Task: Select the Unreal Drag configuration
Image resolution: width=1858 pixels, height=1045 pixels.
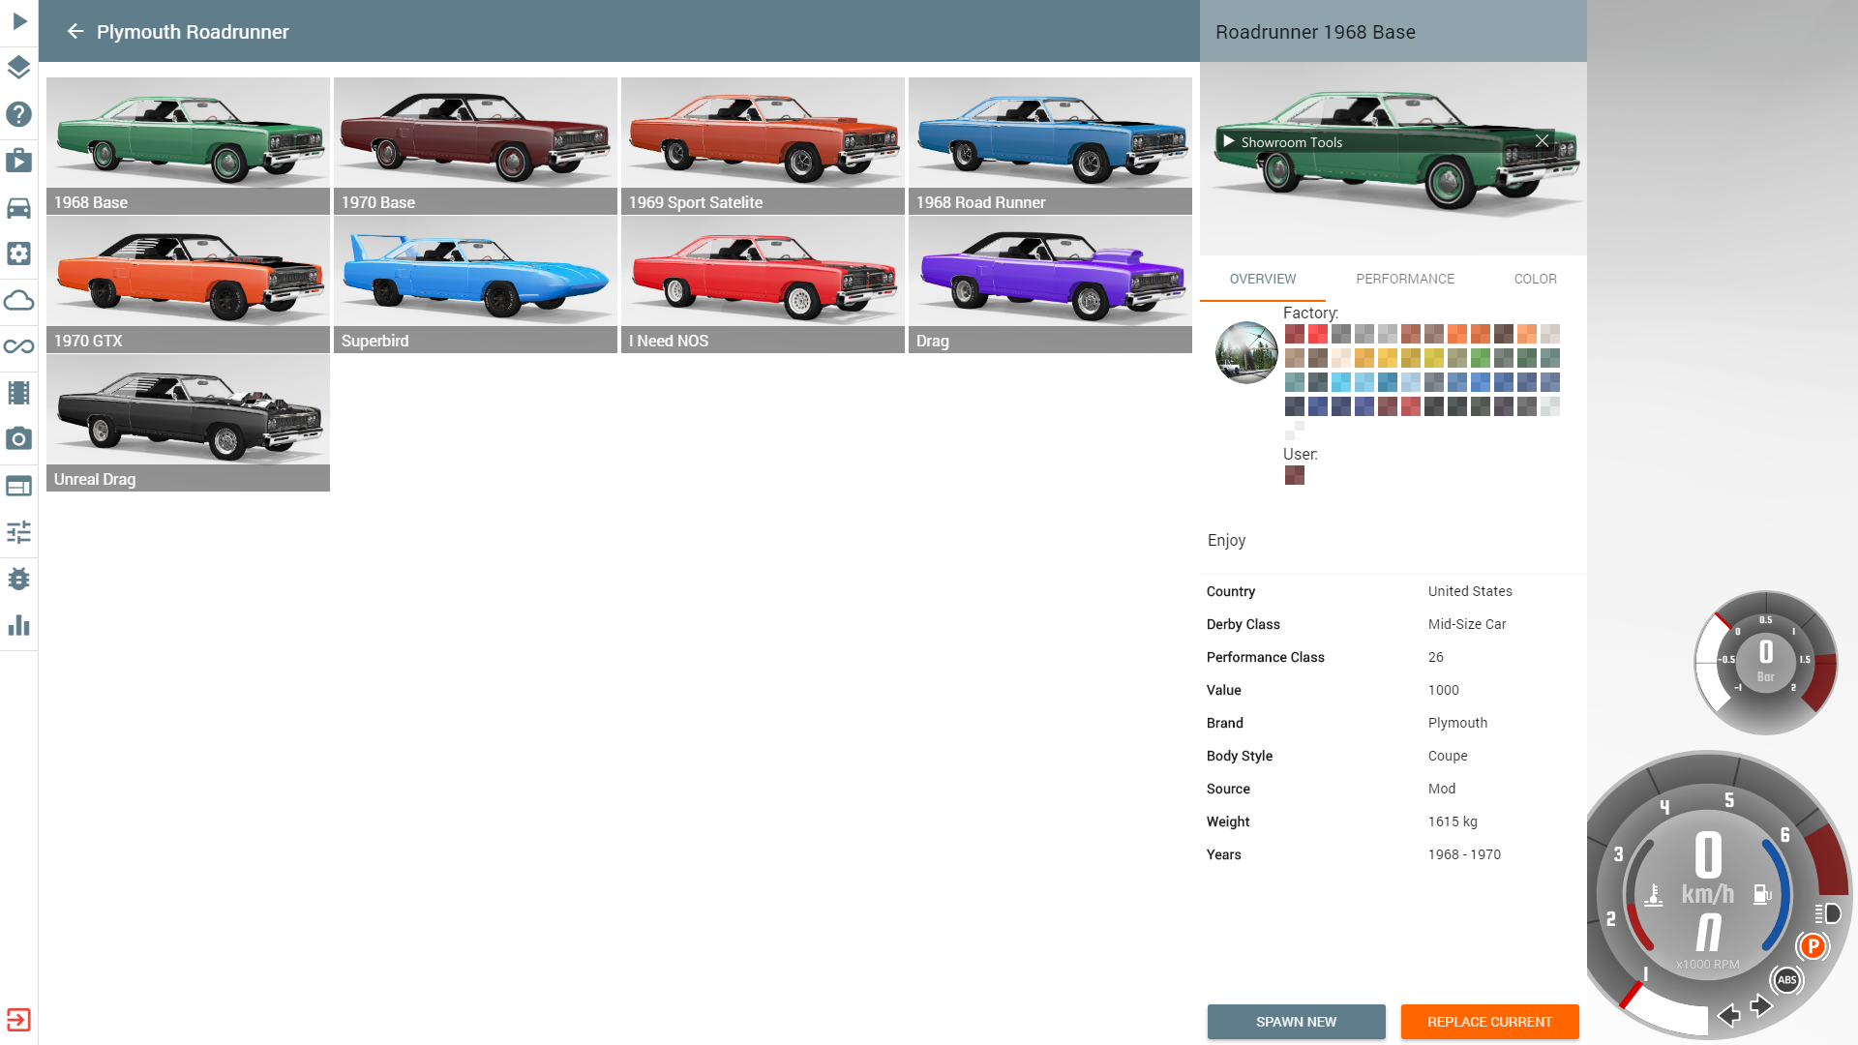Action: pyautogui.click(x=188, y=423)
